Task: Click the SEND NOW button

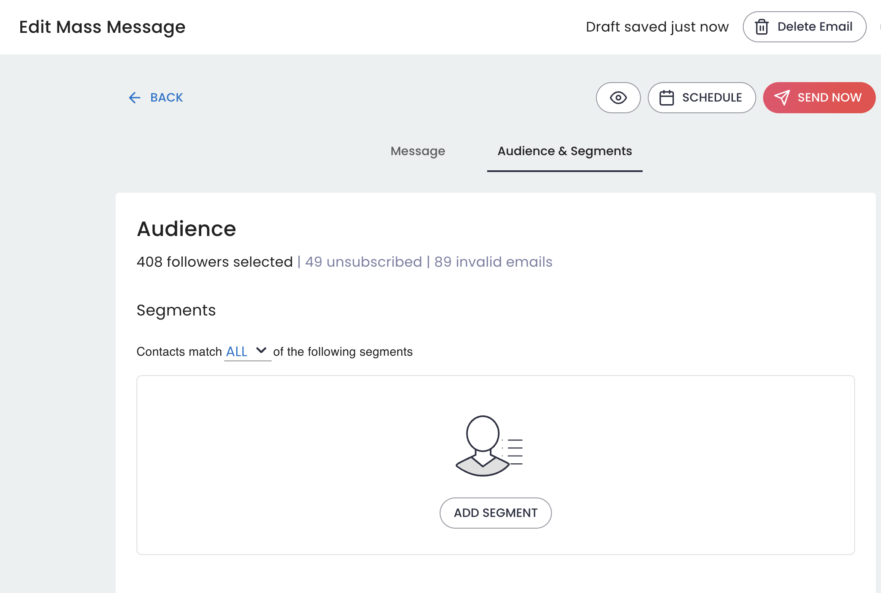Action: click(819, 98)
